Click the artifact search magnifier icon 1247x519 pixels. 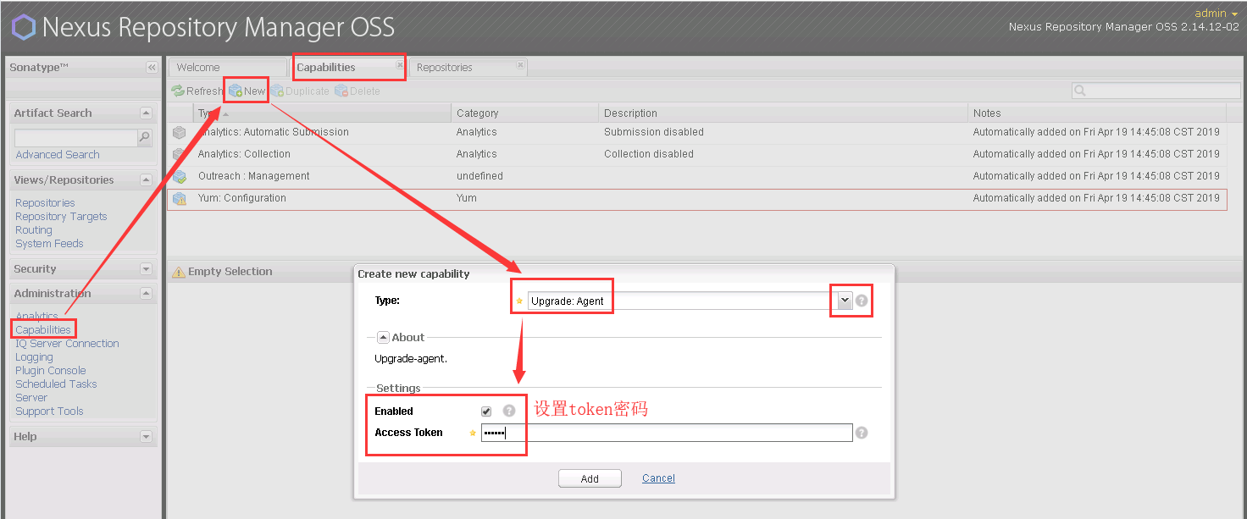[145, 137]
